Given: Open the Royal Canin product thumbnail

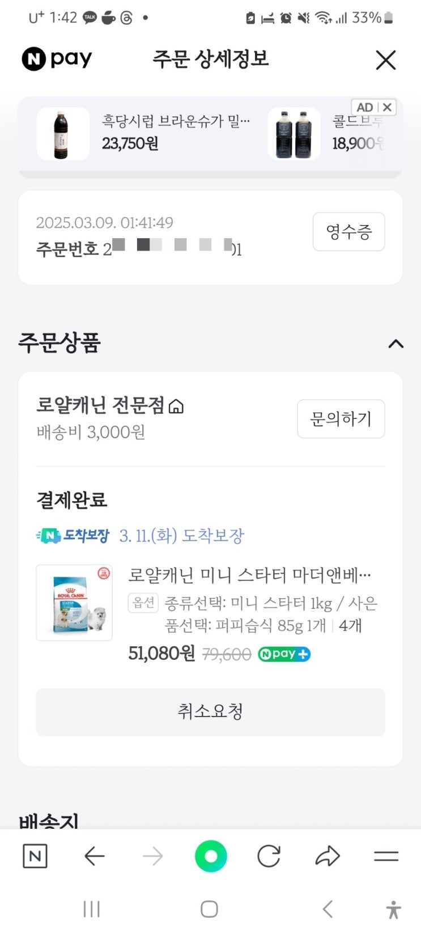Looking at the screenshot, I should click(74, 602).
